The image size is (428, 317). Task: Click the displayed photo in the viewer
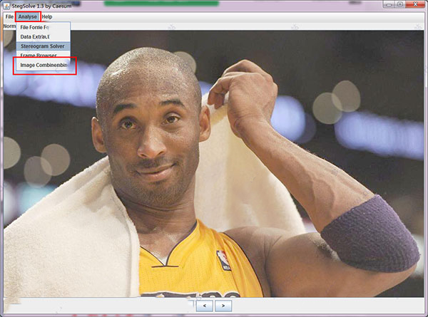point(214,164)
